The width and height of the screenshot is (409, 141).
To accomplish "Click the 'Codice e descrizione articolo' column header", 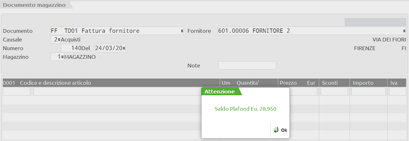I will point(55,83).
